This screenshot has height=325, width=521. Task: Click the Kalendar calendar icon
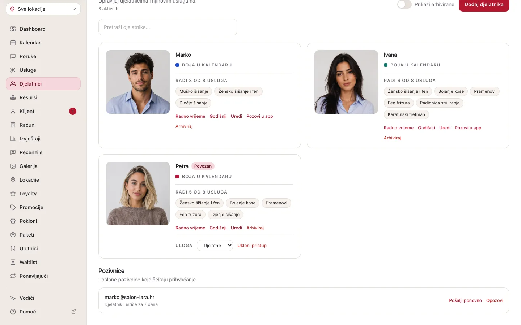[13, 43]
